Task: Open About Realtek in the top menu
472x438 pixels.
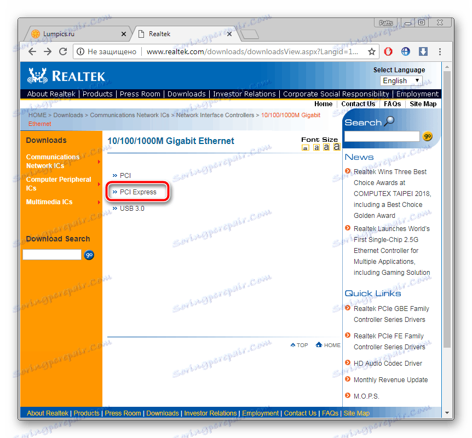Action: click(51, 94)
